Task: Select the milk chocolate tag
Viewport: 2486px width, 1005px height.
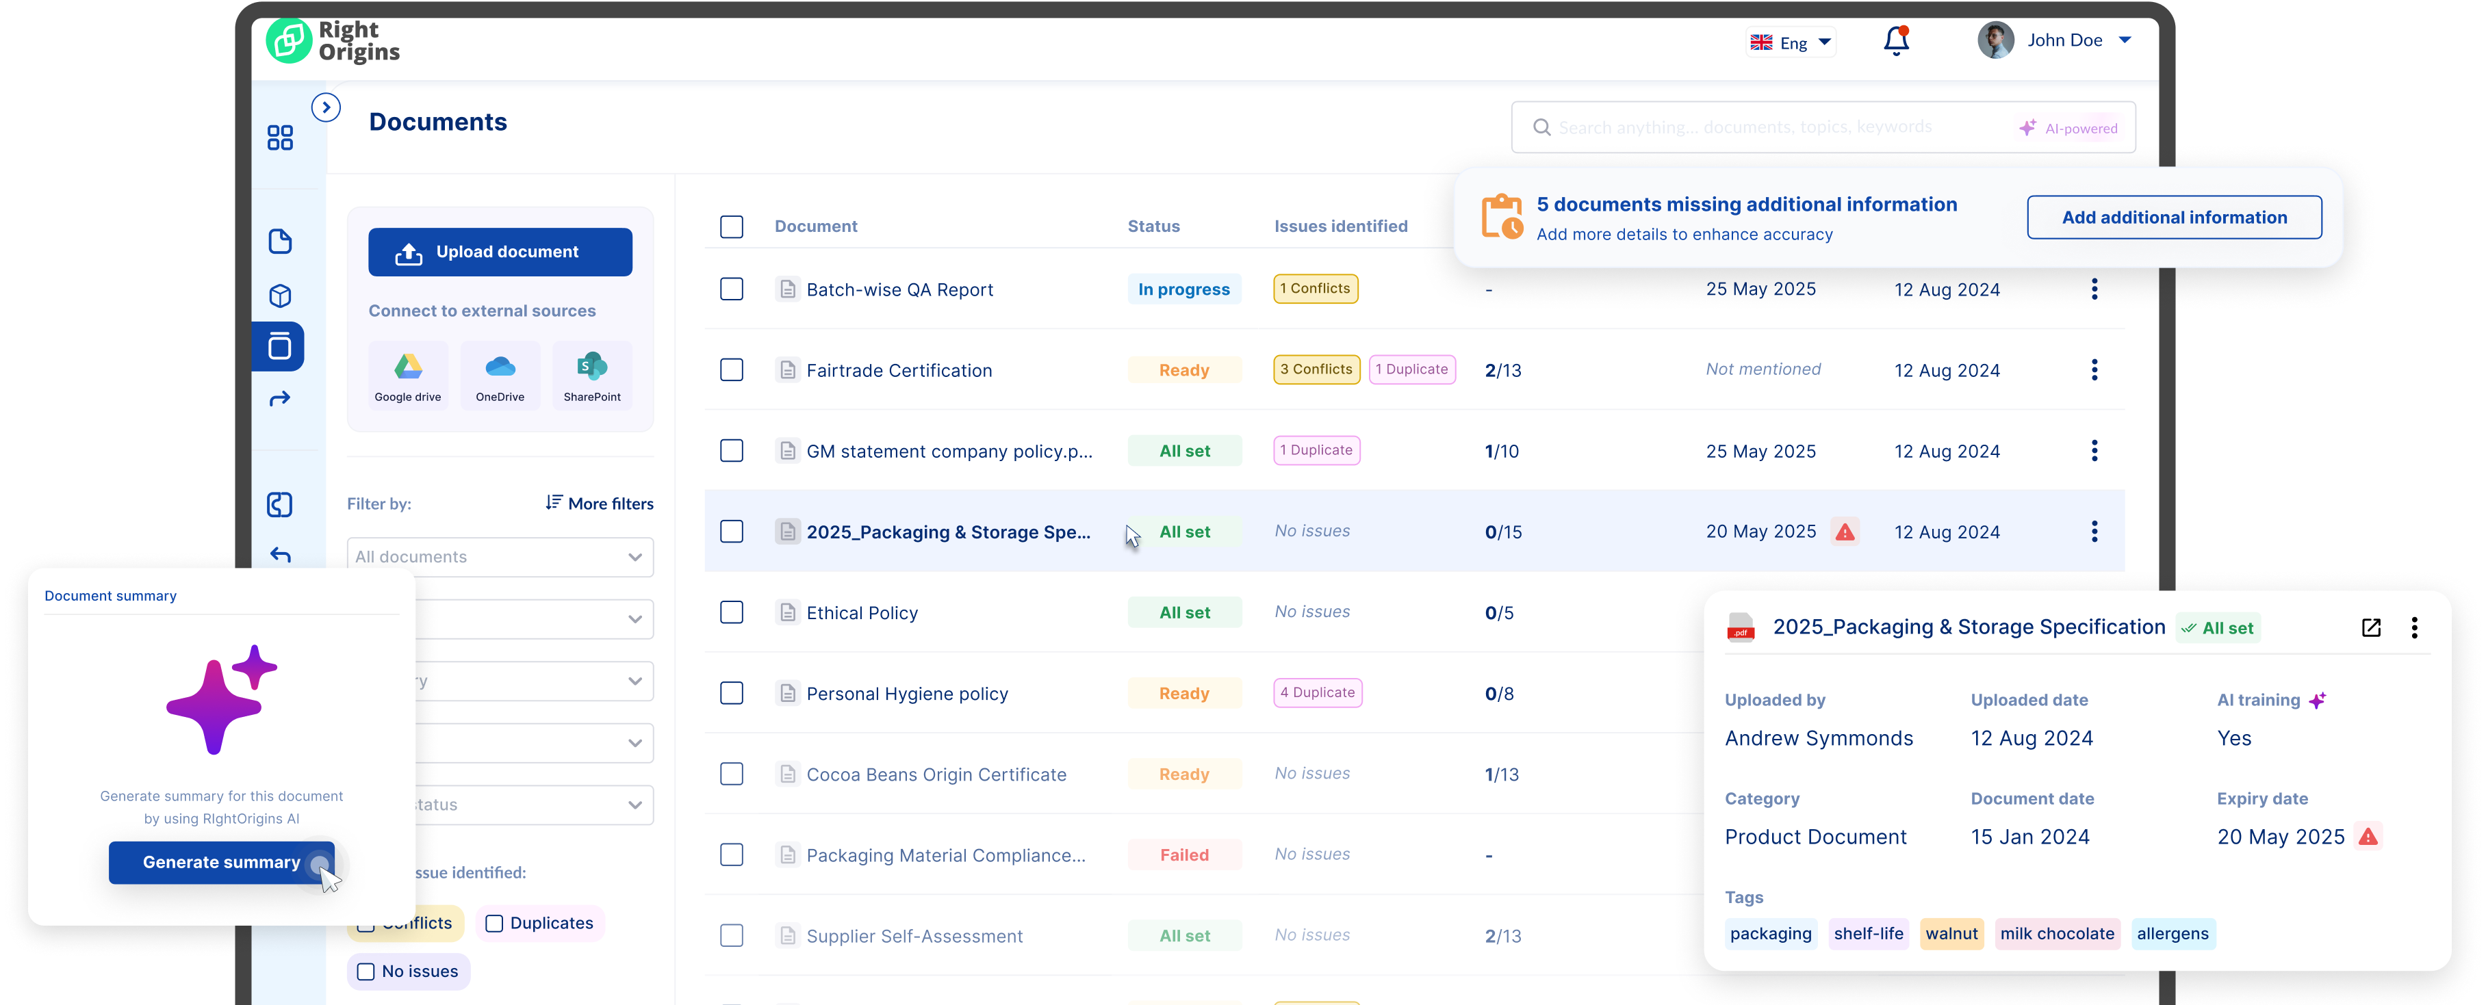Action: coord(2057,934)
